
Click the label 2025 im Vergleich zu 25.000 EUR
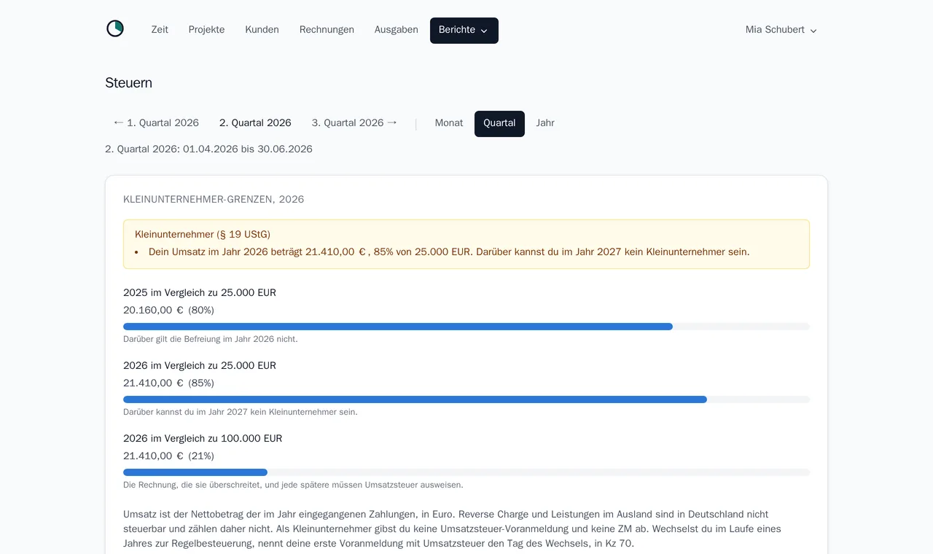point(200,292)
